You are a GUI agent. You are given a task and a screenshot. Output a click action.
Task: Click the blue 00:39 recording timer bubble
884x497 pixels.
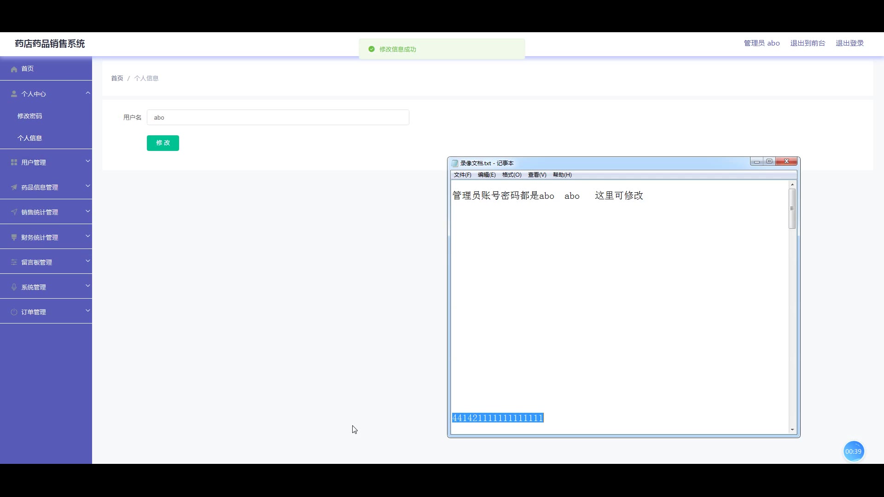point(853,451)
